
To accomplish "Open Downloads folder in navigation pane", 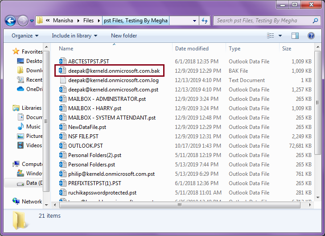I will 29,70.
